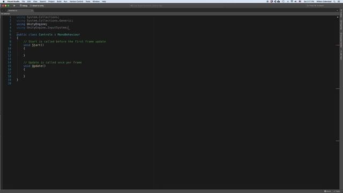Viewport: 343px width, 193px height.
Task: Open the Project menu
Action: pyautogui.click(x=51, y=1)
